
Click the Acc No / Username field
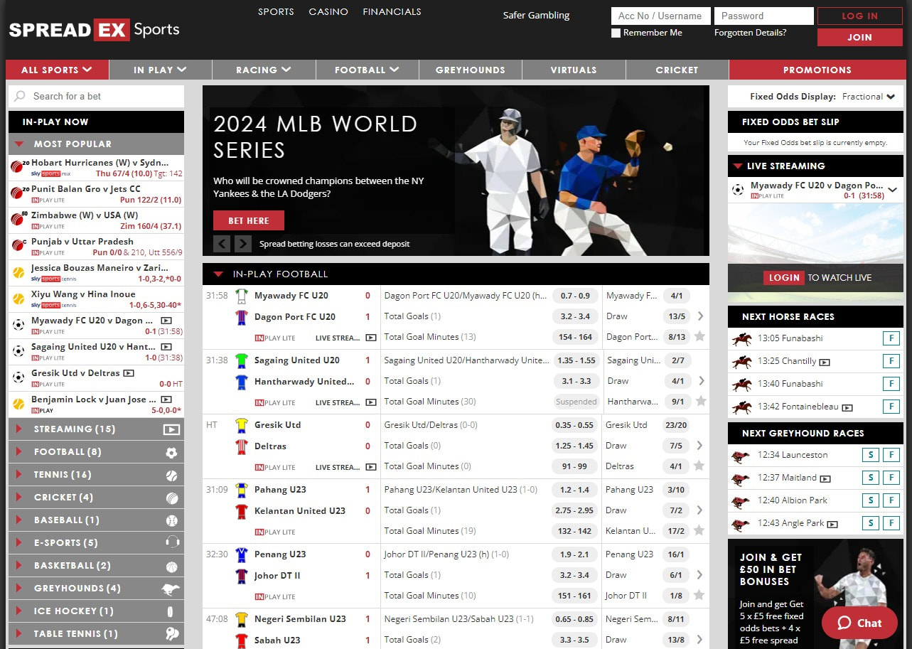[660, 16]
